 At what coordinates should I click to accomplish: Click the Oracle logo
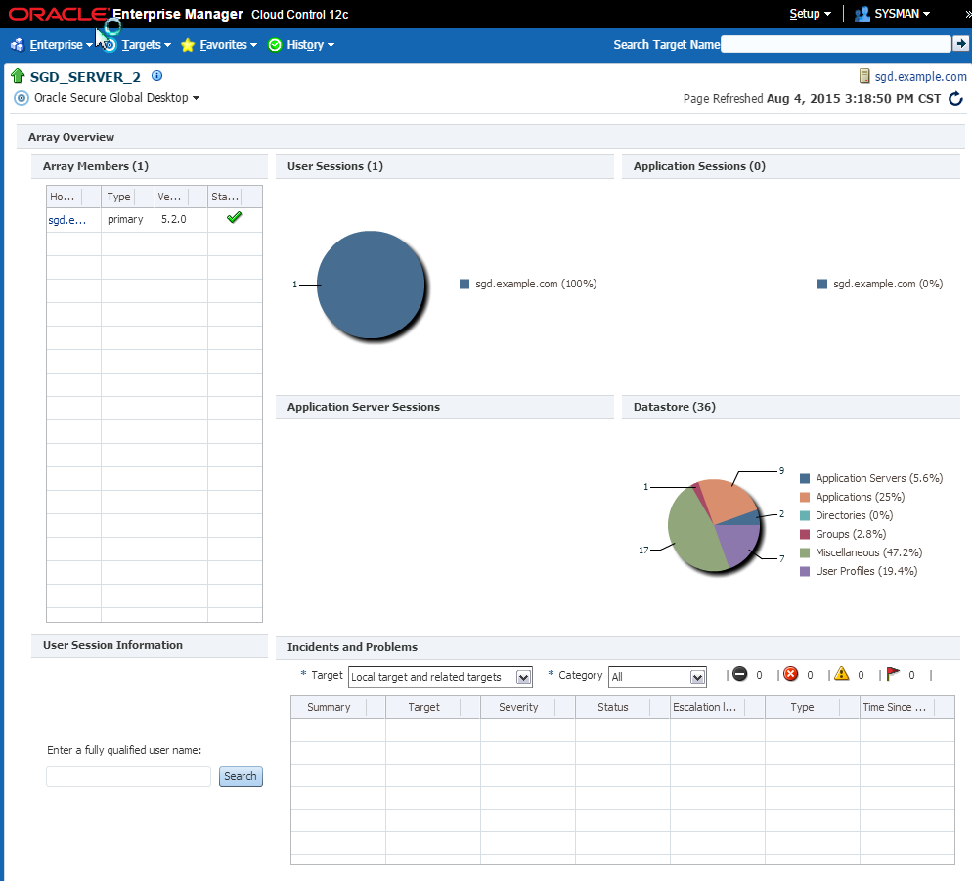[59, 14]
